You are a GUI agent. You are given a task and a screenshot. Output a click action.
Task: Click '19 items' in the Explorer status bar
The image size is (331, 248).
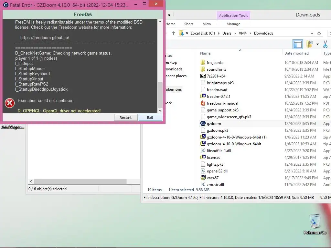(155, 190)
